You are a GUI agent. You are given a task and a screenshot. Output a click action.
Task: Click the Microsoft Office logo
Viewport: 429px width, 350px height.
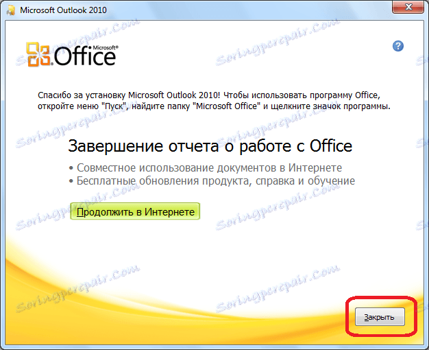point(72,54)
